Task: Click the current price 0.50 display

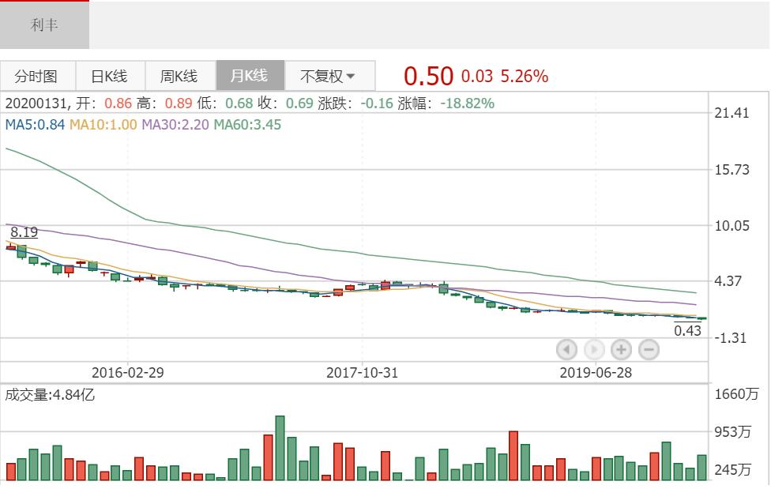Action: click(427, 75)
